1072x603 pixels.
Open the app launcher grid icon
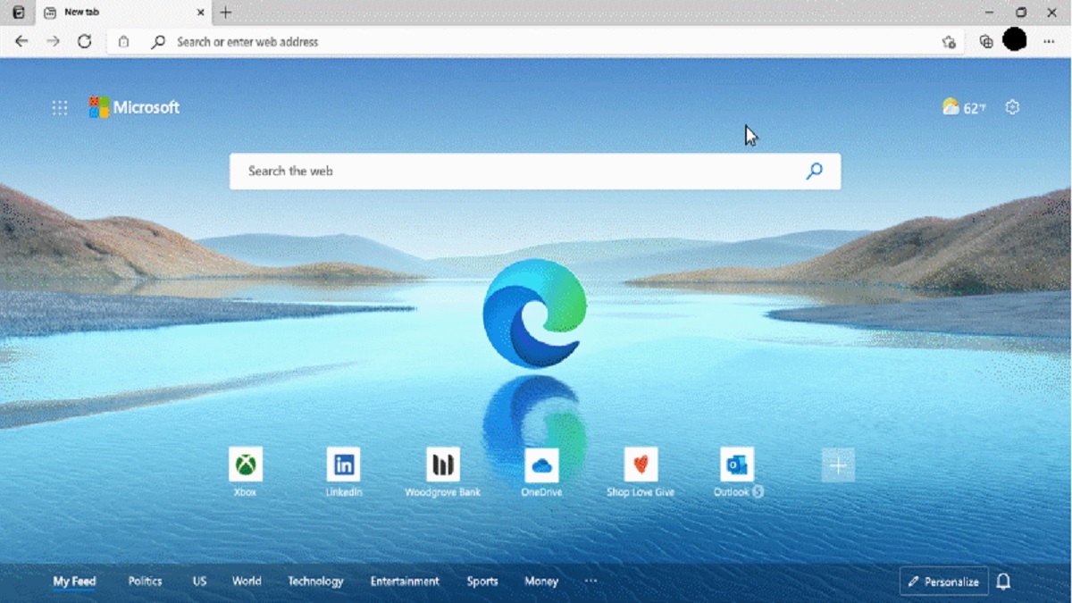click(60, 107)
